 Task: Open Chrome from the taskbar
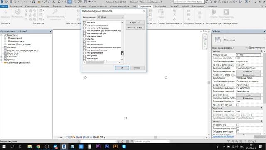tap(38, 146)
